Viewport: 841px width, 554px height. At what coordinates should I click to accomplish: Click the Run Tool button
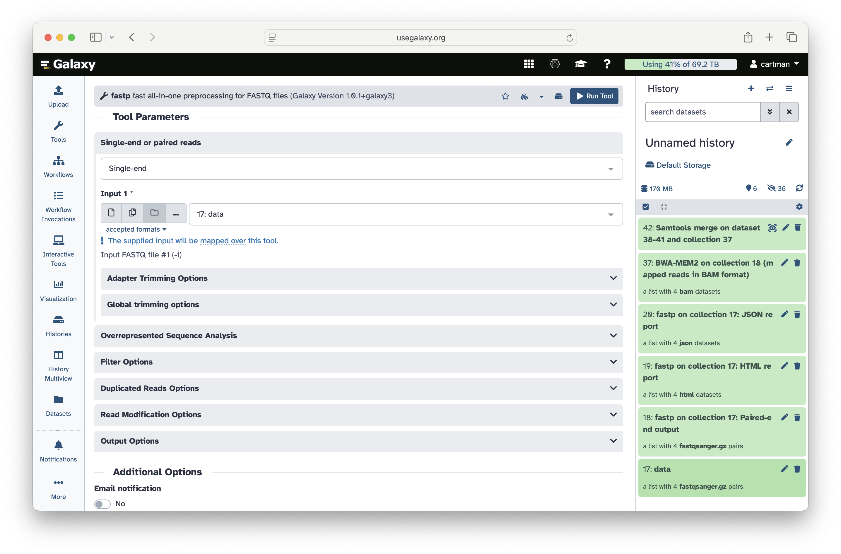tap(594, 96)
